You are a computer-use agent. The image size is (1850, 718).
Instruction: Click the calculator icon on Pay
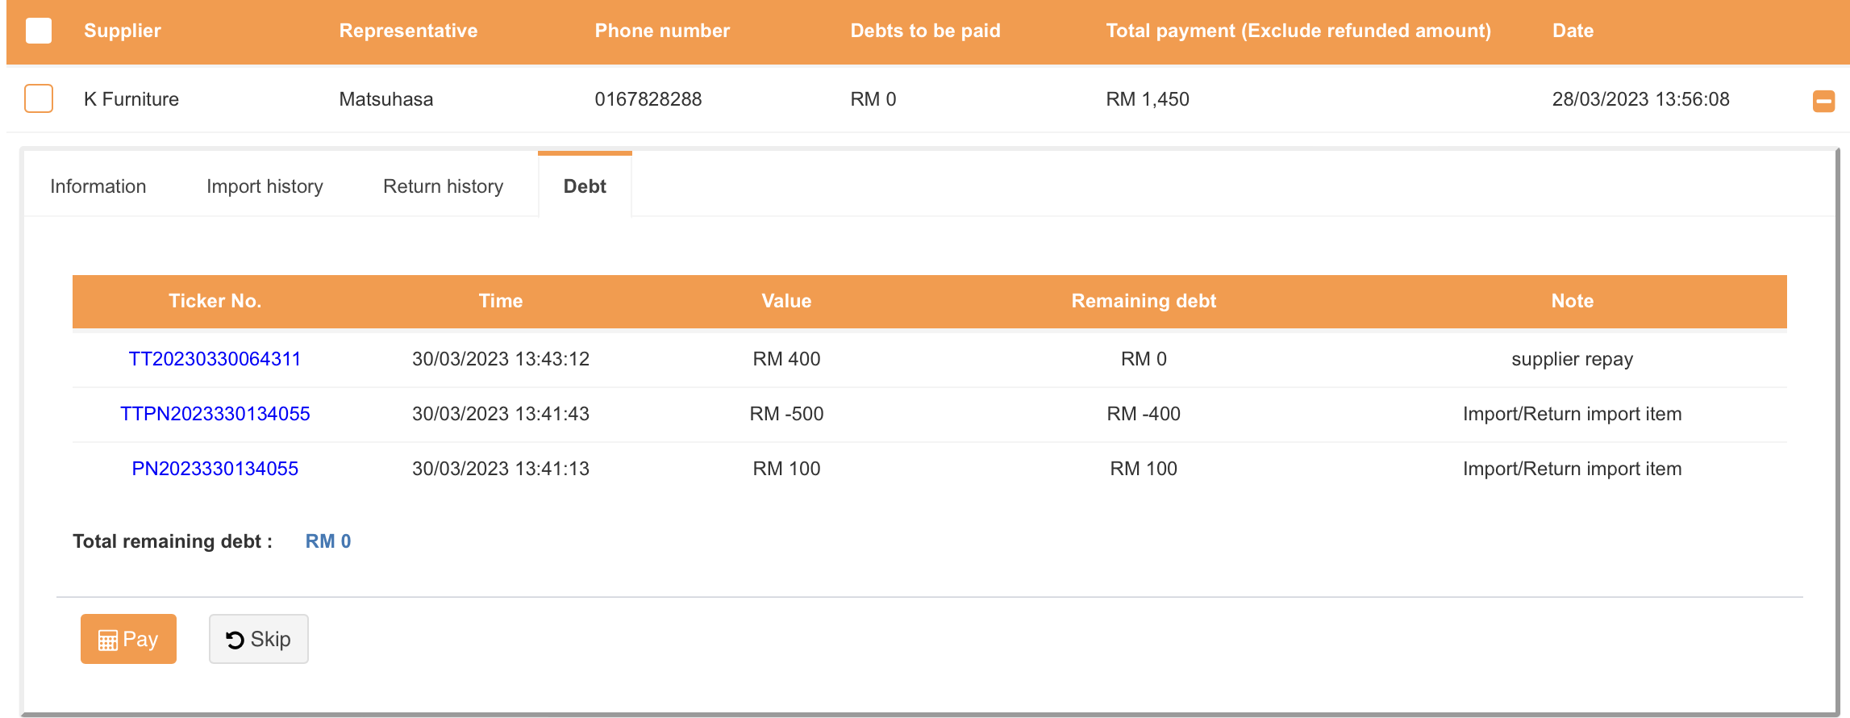[x=108, y=641]
